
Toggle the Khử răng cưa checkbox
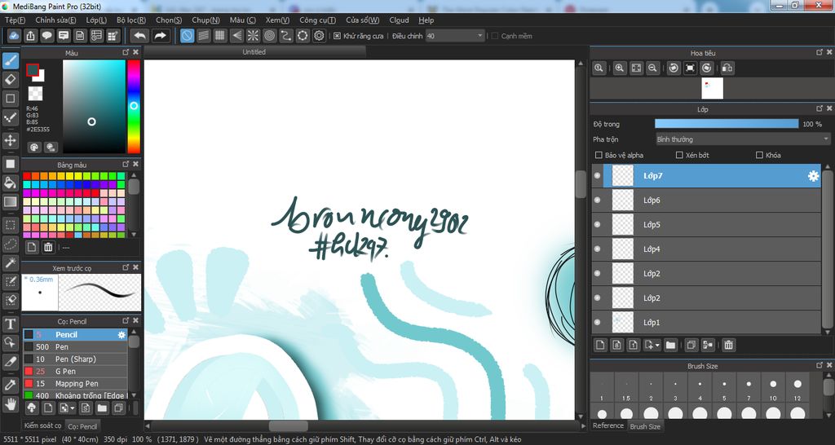pos(338,36)
